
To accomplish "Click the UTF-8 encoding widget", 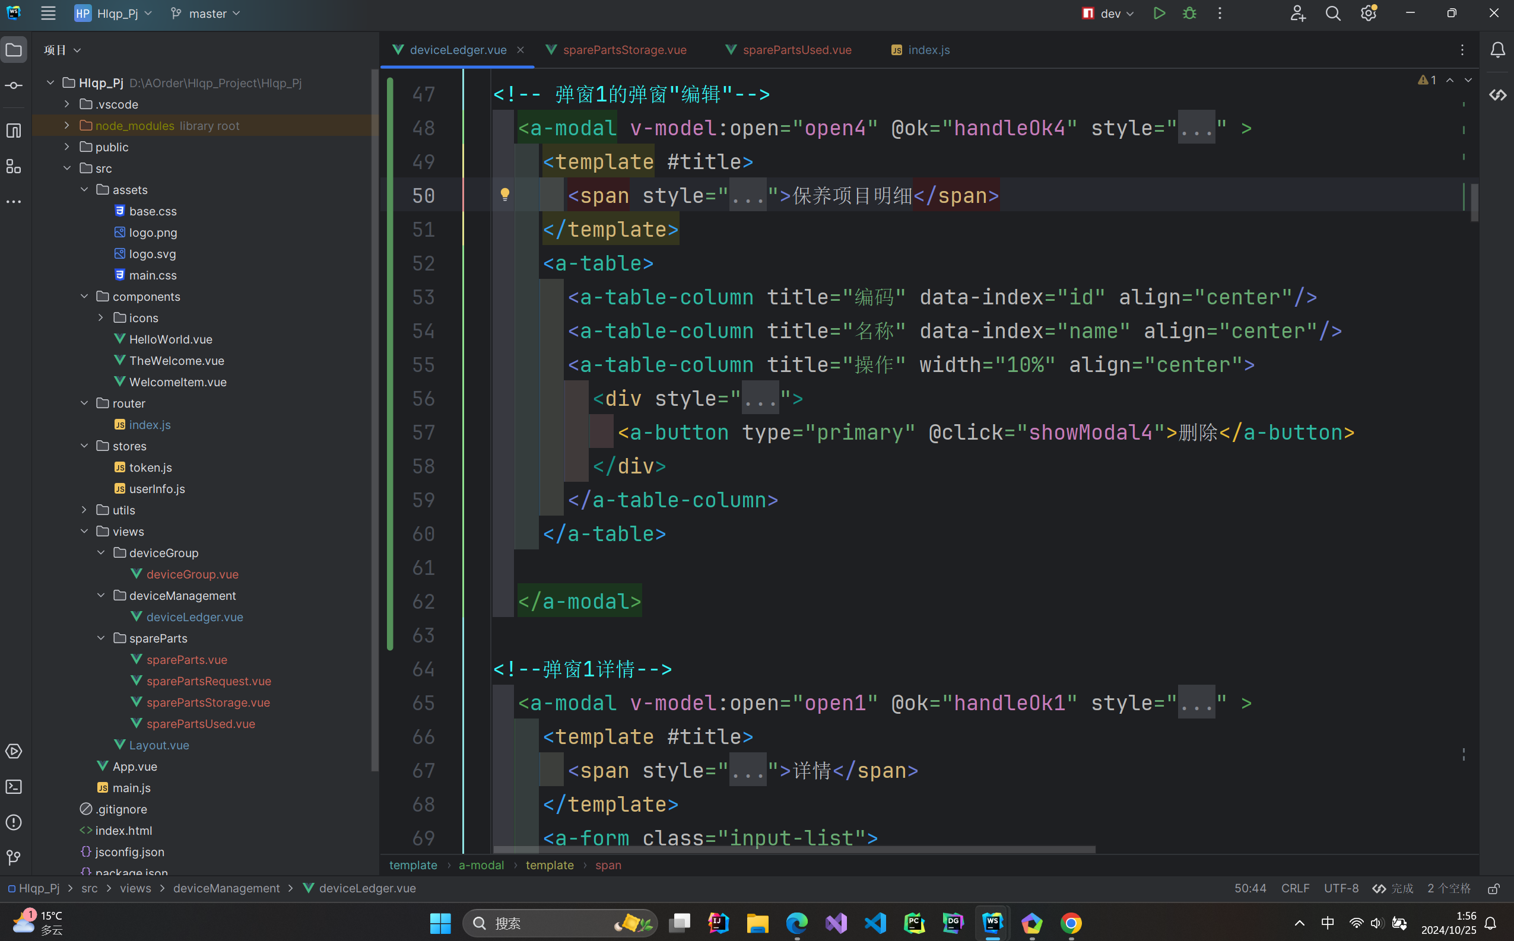I will tap(1341, 888).
